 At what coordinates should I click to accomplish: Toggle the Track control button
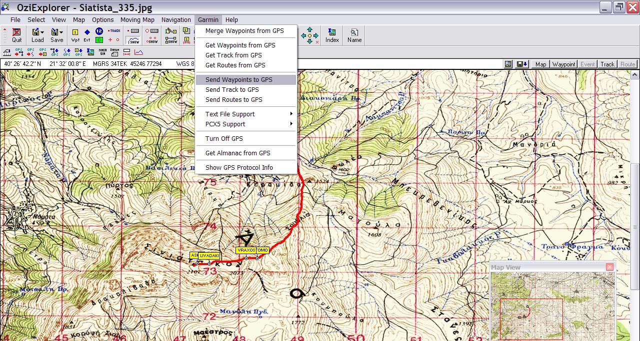tap(607, 64)
